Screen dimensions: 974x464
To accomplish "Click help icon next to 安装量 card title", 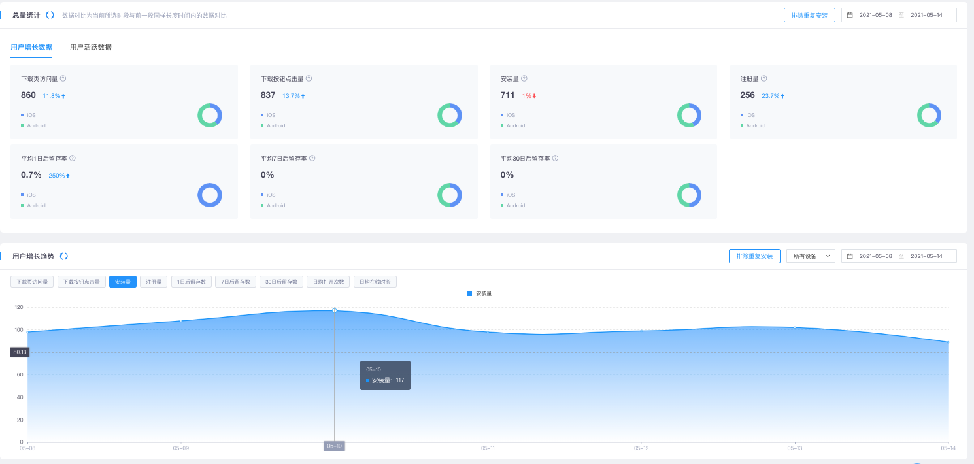I will tap(524, 78).
